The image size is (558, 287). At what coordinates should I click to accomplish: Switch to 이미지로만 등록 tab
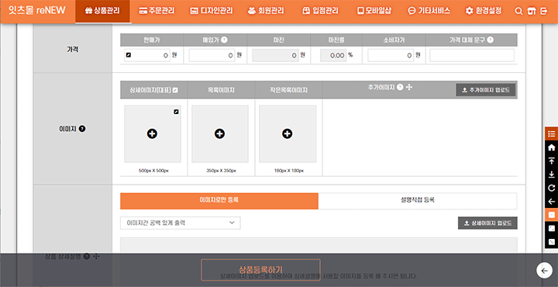(219, 201)
